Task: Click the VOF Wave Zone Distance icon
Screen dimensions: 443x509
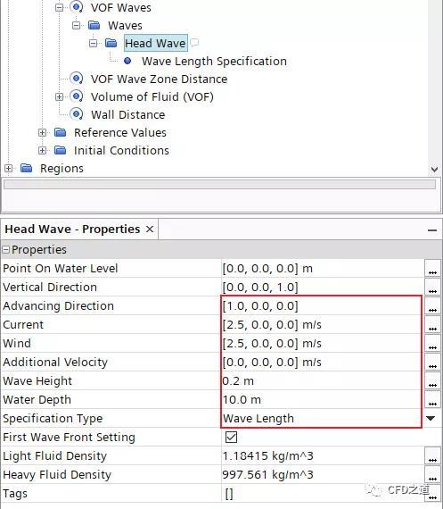Action: click(77, 79)
